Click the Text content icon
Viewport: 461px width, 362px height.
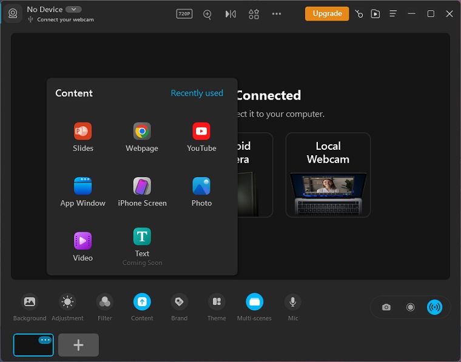click(x=142, y=236)
